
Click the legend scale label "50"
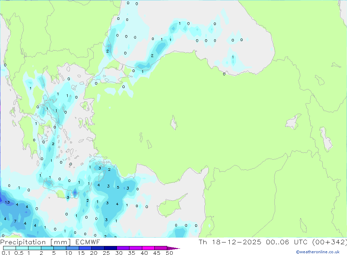[x=170, y=253]
